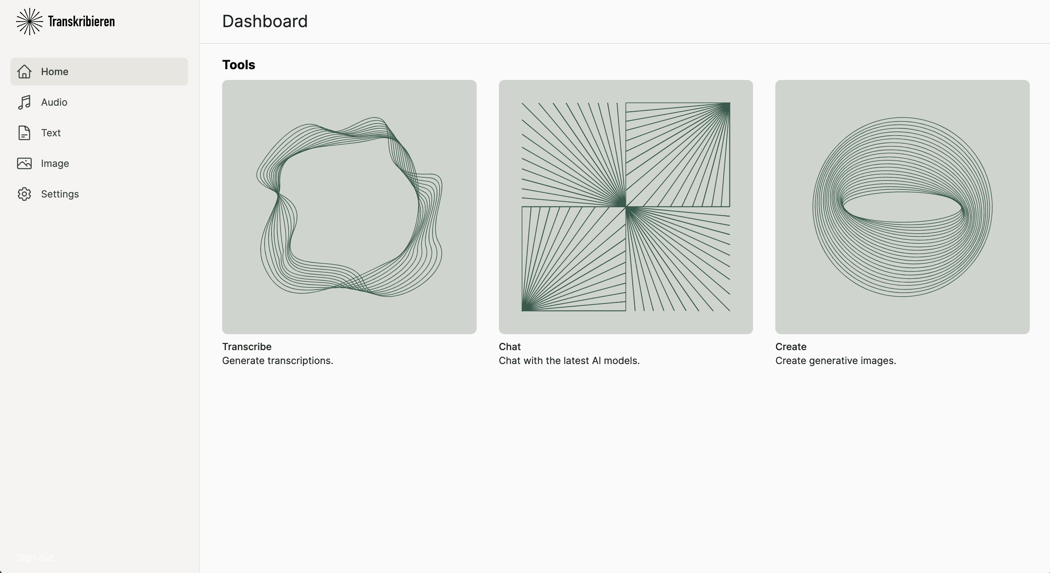Click the Dashboard page title
The image size is (1050, 573).
click(x=265, y=21)
